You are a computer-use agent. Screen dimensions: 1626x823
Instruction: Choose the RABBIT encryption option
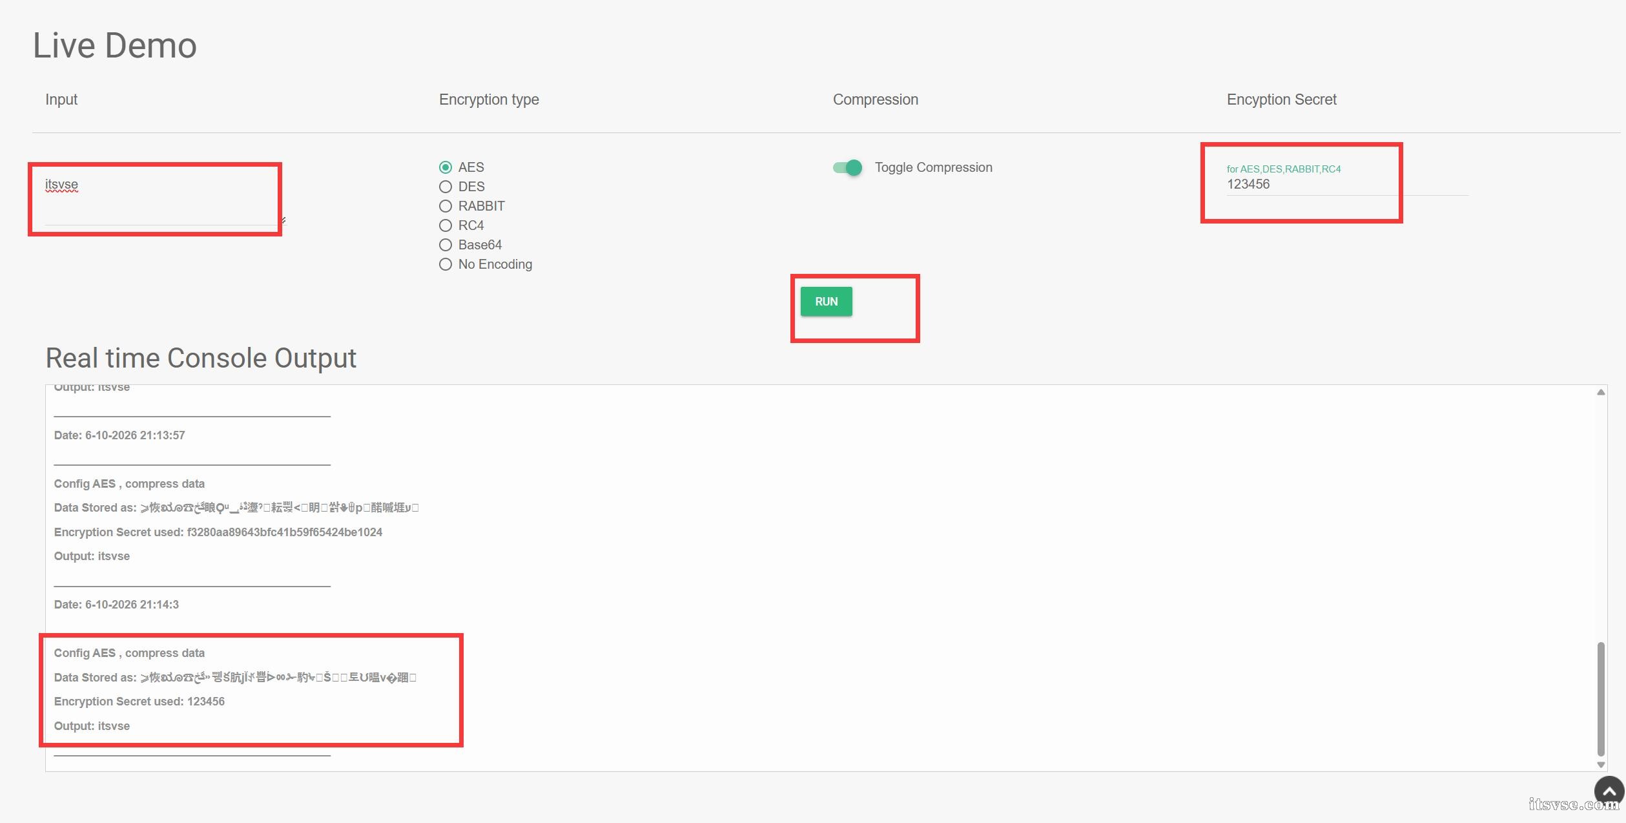[446, 206]
